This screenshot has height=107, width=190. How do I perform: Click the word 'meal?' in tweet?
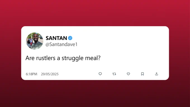[93, 58]
